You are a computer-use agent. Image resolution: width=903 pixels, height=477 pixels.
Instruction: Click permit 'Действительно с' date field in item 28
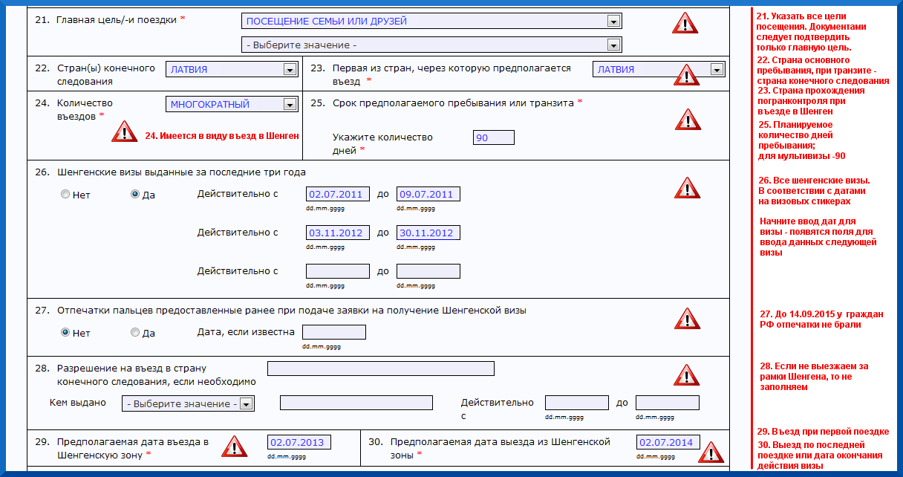577,403
